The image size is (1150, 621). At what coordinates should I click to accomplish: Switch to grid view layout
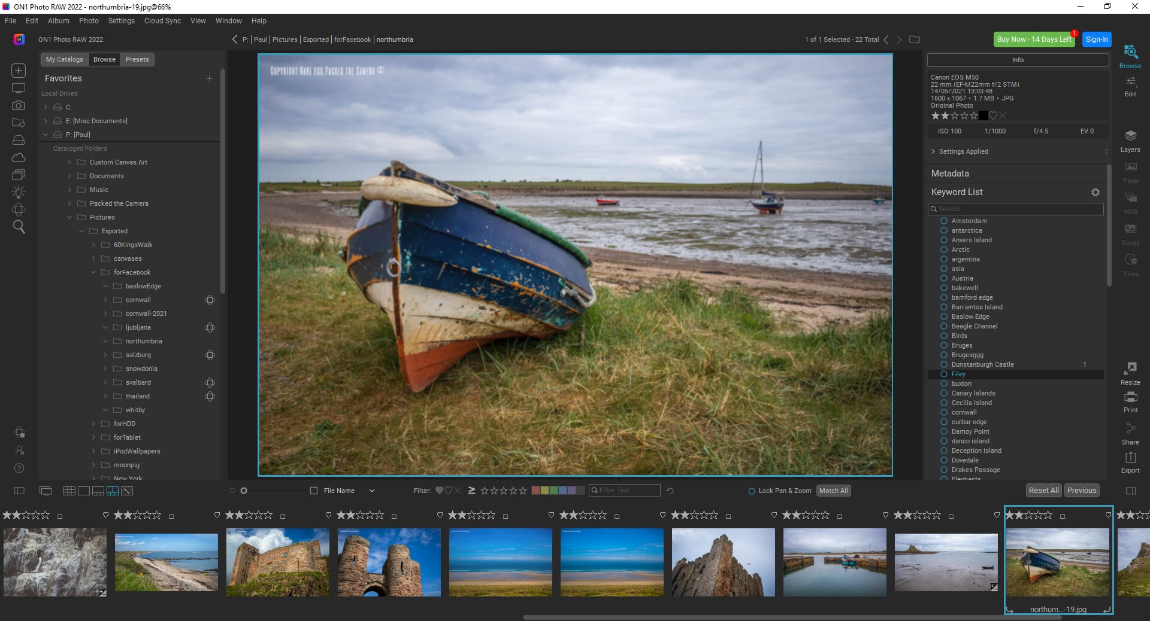tap(69, 491)
